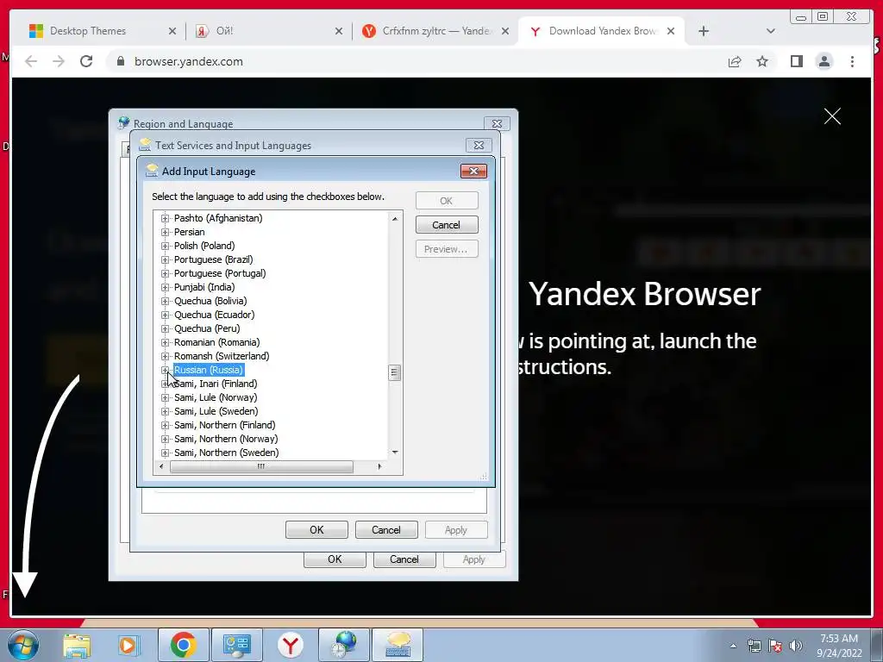Image resolution: width=883 pixels, height=662 pixels.
Task: Click horizontal scroll left arrow in list
Action: tap(161, 466)
